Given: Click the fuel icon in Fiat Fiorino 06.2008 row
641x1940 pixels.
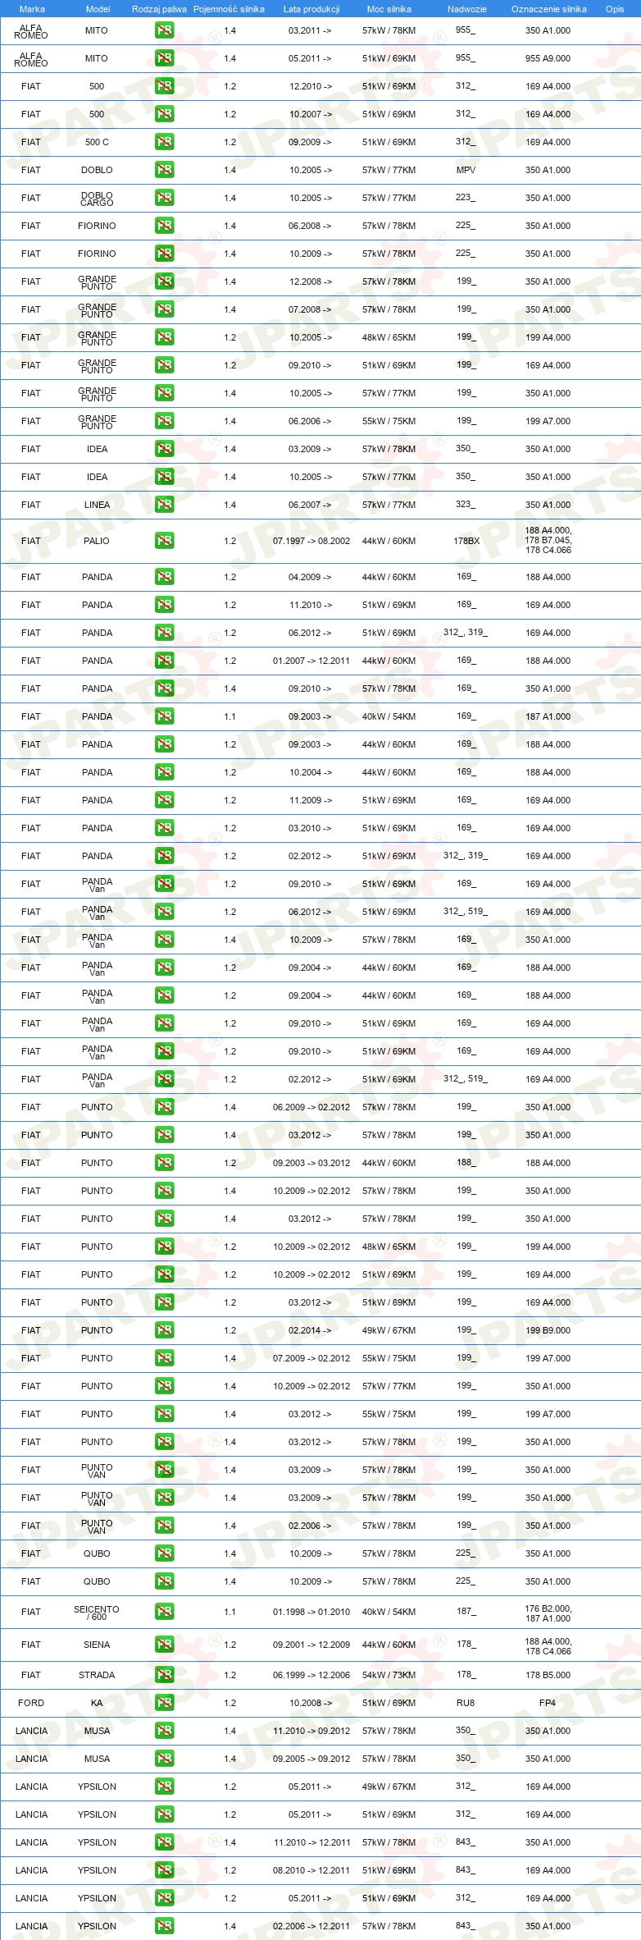Looking at the screenshot, I should click(x=164, y=226).
